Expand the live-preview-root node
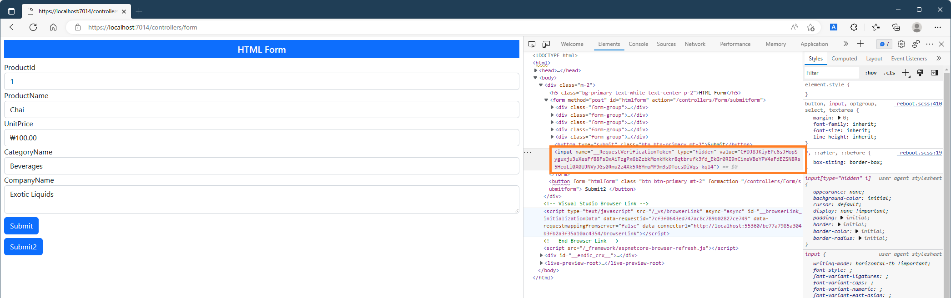The height and width of the screenshot is (298, 951). 541,263
